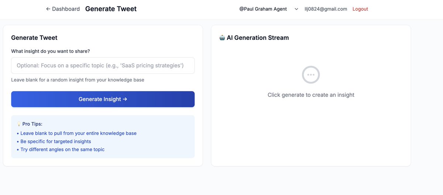Click the arrow on the Generate Insight button
The width and height of the screenshot is (443, 195).
[125, 99]
